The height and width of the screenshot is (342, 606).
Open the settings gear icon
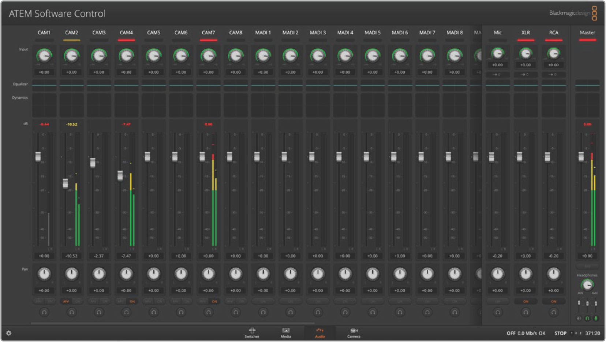tap(9, 333)
